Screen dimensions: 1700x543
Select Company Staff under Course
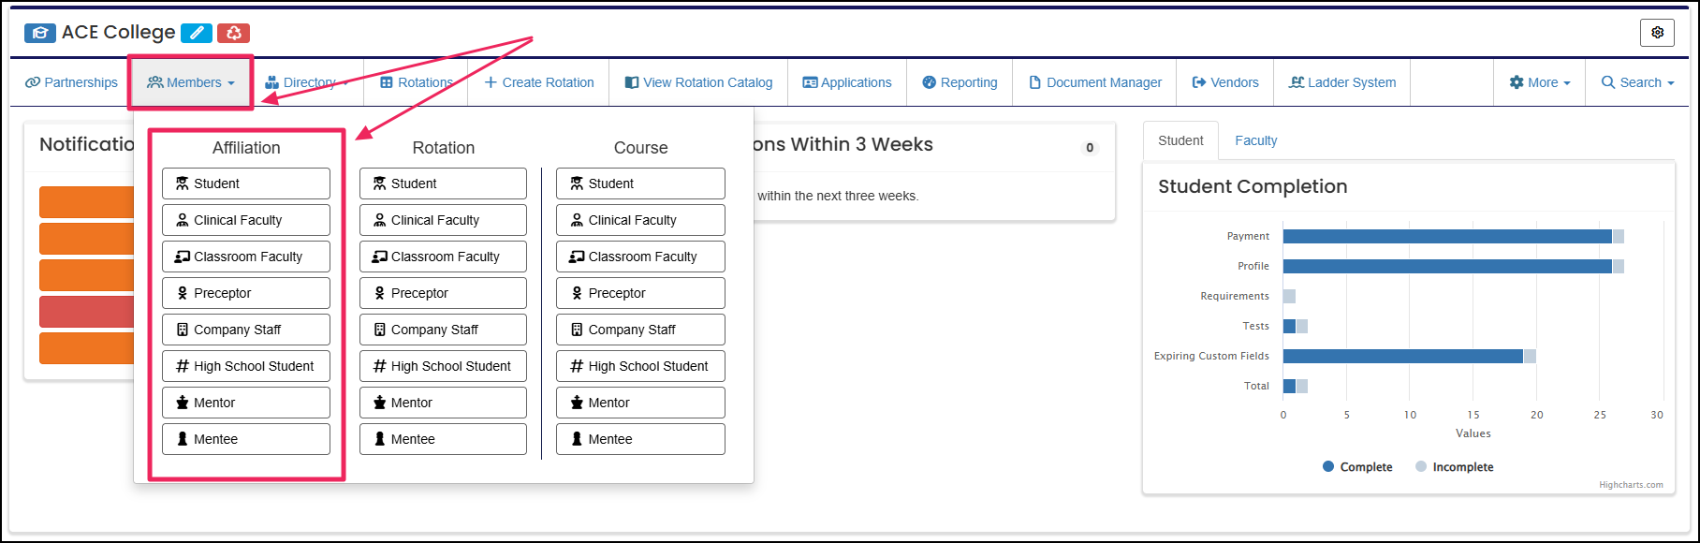640,330
